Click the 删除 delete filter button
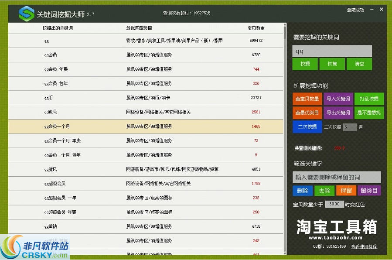Viewport: 392px width, 260px height. click(303, 191)
